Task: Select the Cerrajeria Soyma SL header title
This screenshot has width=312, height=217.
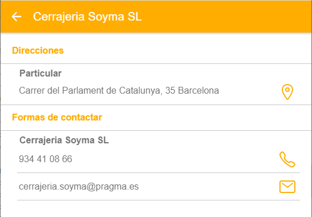Action: pyautogui.click(x=87, y=17)
